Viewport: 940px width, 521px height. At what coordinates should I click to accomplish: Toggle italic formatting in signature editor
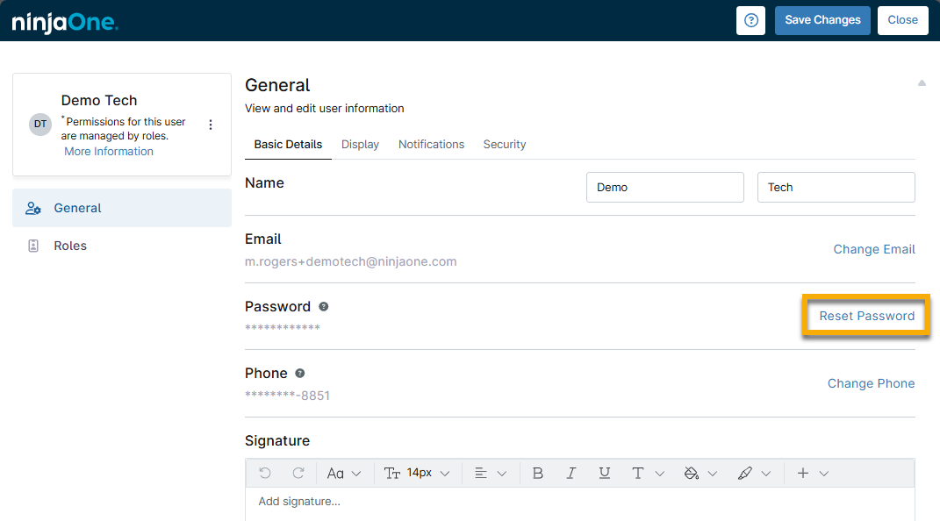click(571, 473)
